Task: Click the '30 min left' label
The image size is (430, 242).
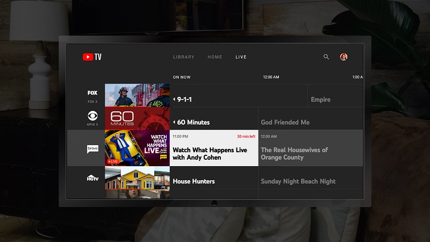Action: [x=246, y=137]
